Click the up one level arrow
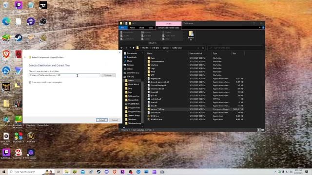This screenshot has height=175, width=312. coord(134,48)
